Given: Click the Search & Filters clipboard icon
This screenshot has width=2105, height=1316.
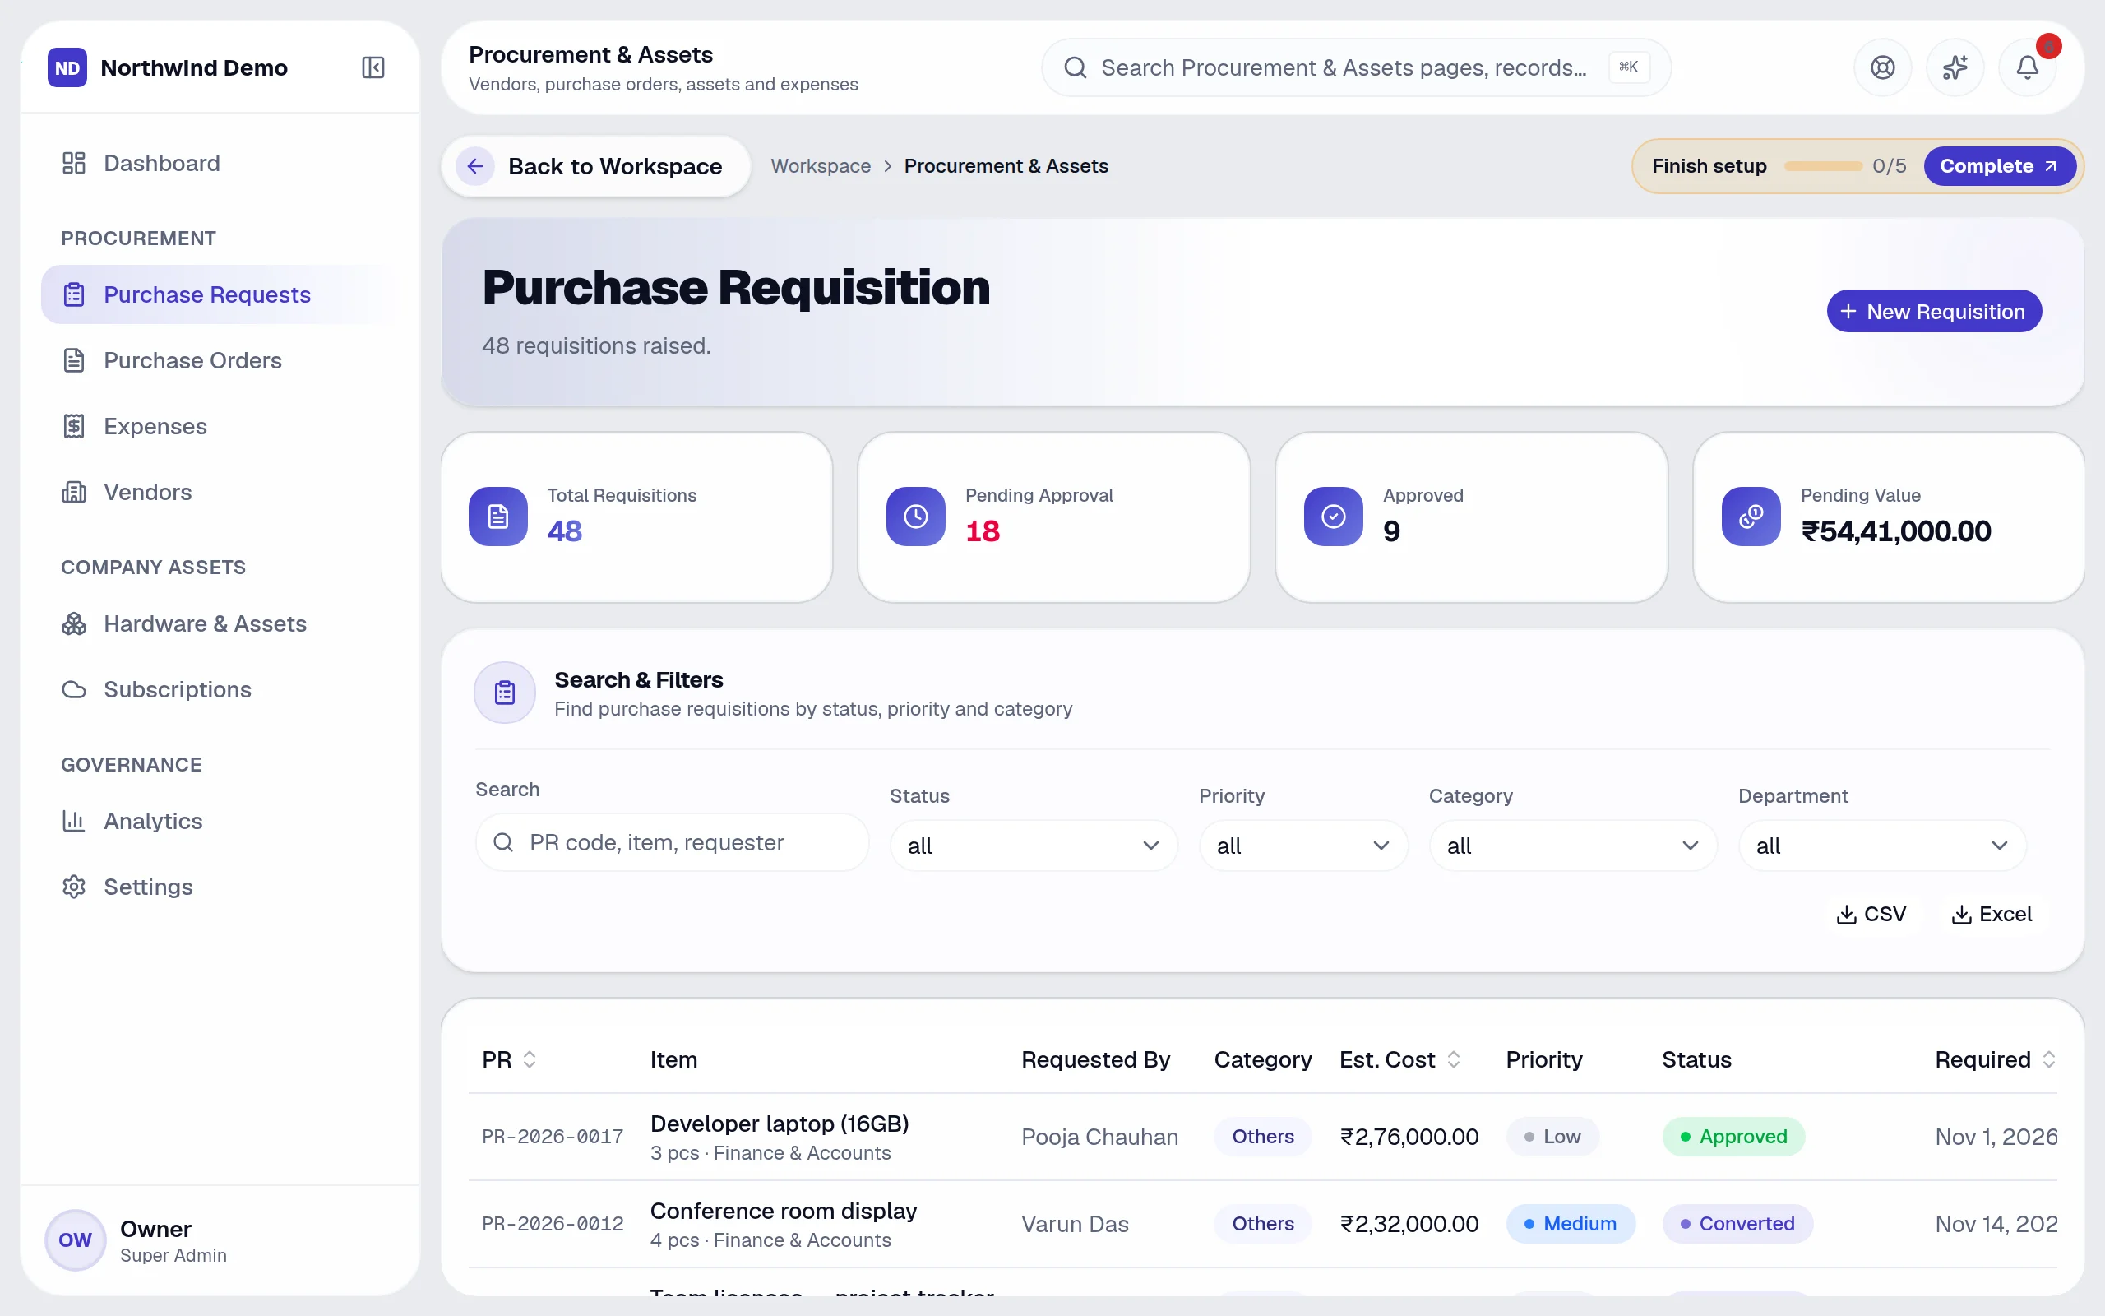Looking at the screenshot, I should click(x=505, y=693).
